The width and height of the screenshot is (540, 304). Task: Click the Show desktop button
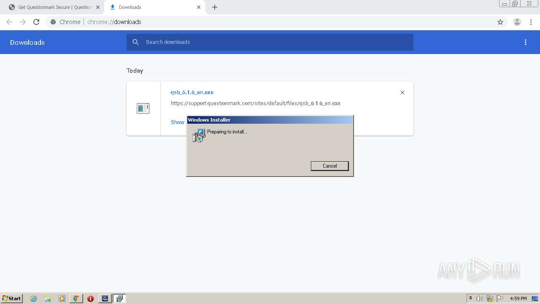click(535, 299)
